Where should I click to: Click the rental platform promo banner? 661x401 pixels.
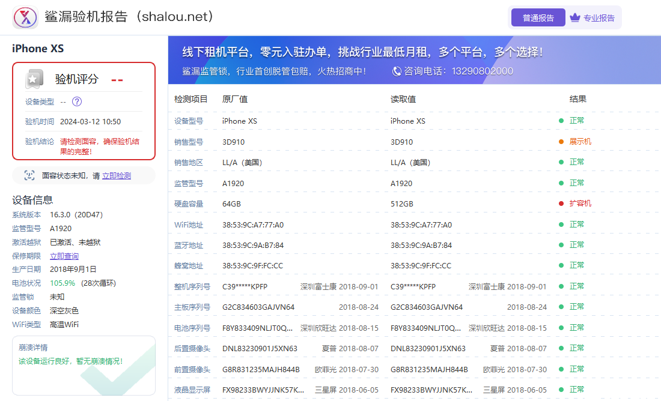tap(415, 60)
